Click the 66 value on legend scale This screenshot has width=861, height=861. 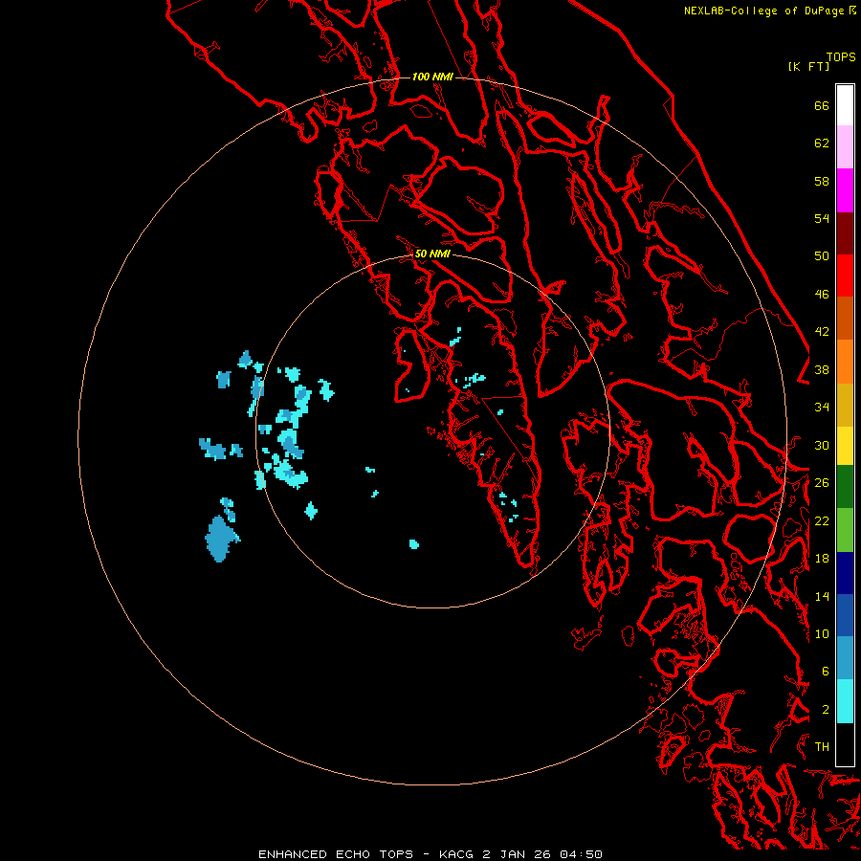(x=822, y=106)
